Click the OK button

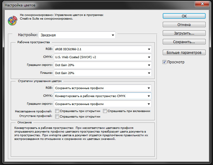pyautogui.click(x=184, y=16)
